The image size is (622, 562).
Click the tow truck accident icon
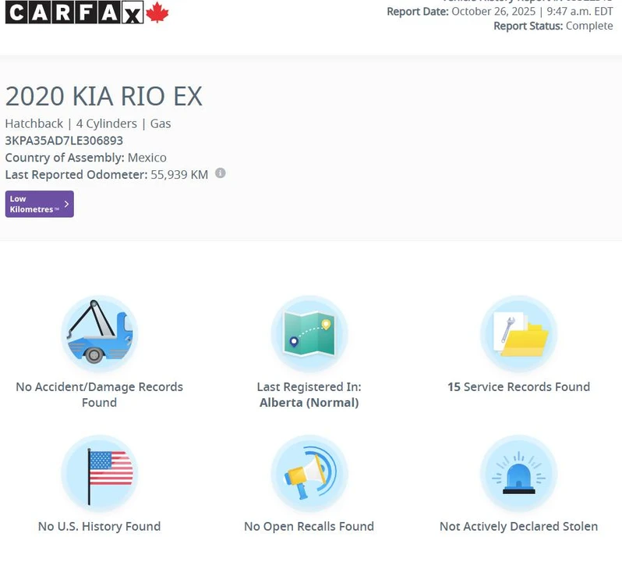tap(100, 333)
